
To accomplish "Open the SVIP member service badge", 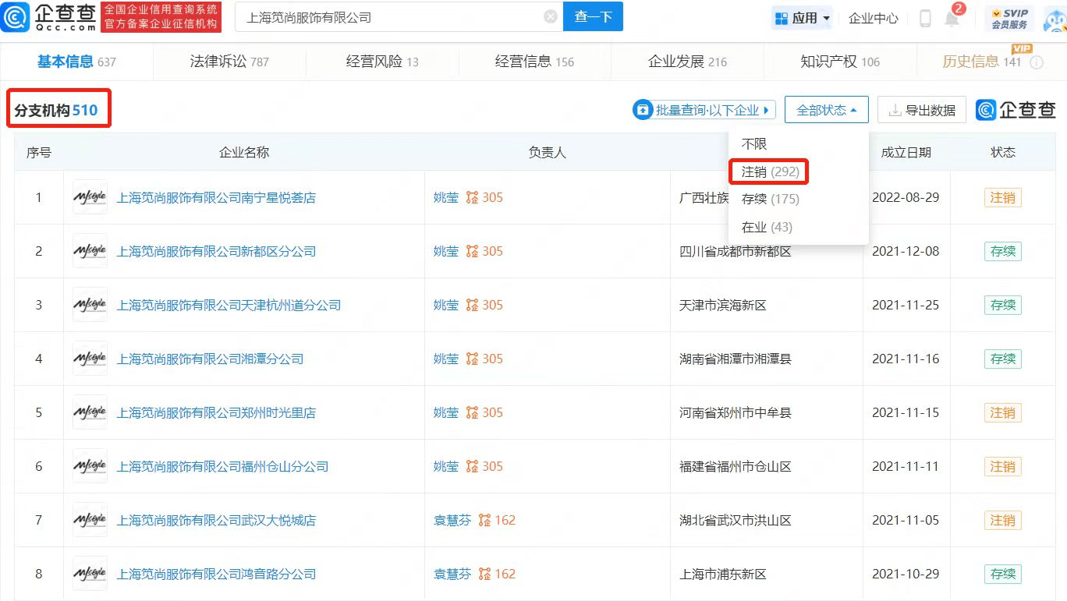I will 1009,18.
